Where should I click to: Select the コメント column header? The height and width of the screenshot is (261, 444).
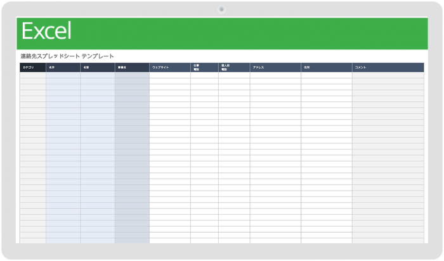[388, 67]
